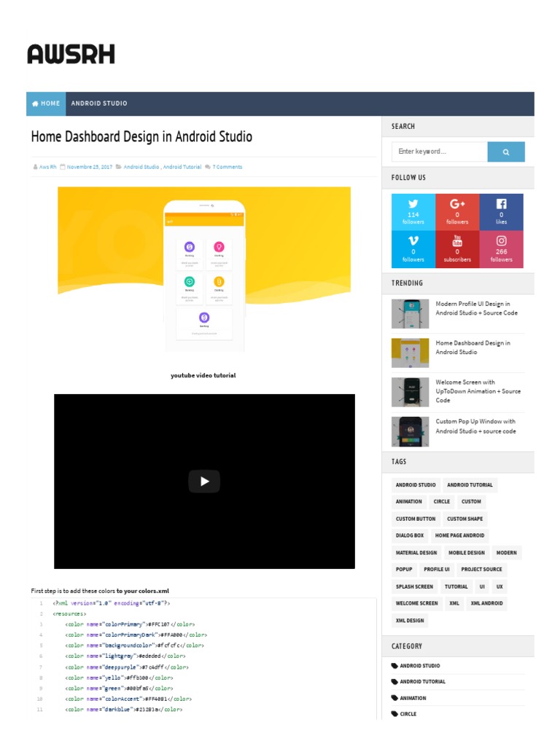Click the search magnifier button
560x746 pixels.
(506, 152)
